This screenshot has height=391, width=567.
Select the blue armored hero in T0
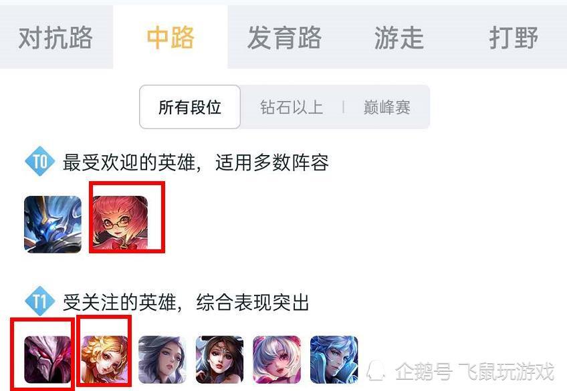point(53,225)
